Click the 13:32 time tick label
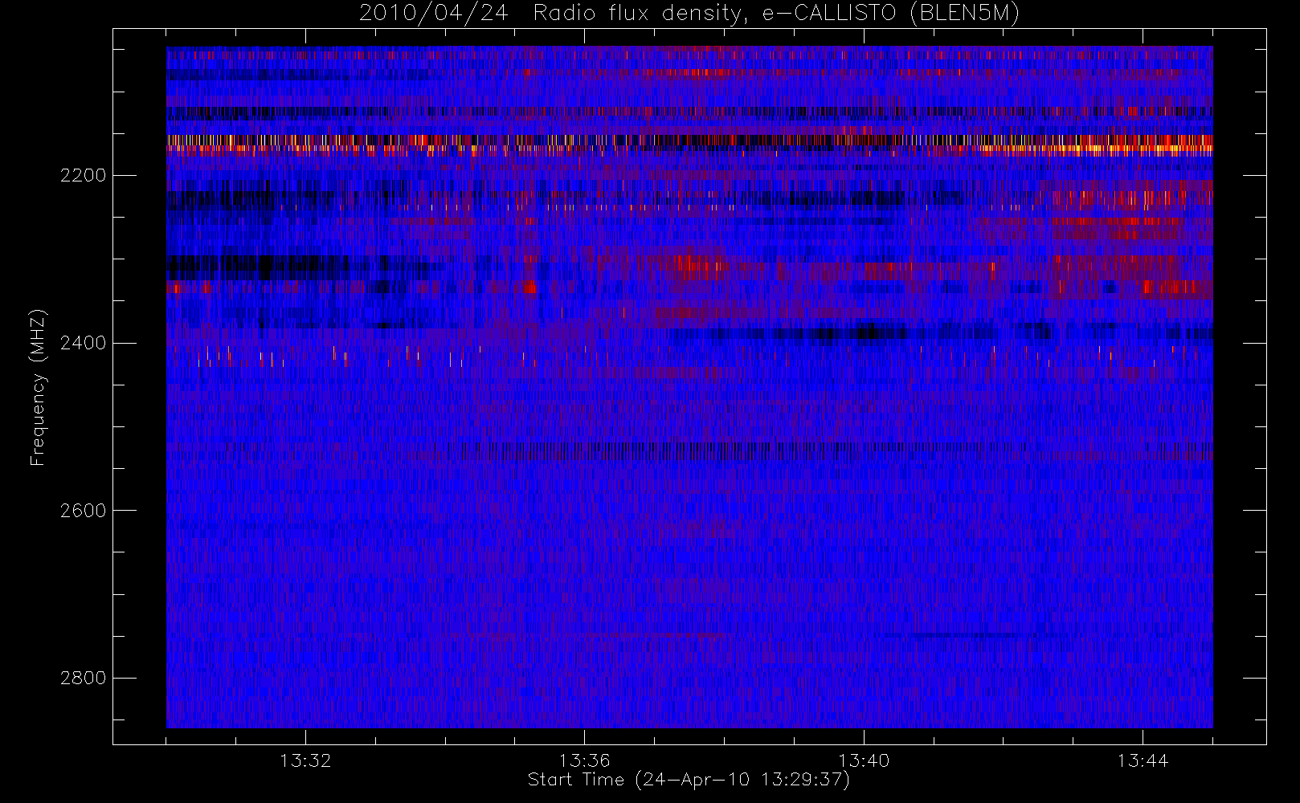The width and height of the screenshot is (1300, 803). coord(305,760)
